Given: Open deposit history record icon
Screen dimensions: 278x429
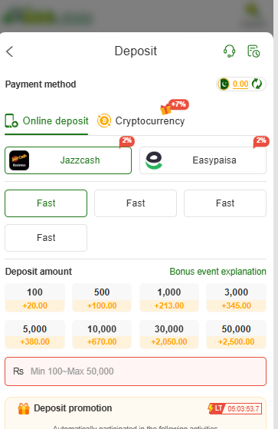Looking at the screenshot, I should coord(253,51).
